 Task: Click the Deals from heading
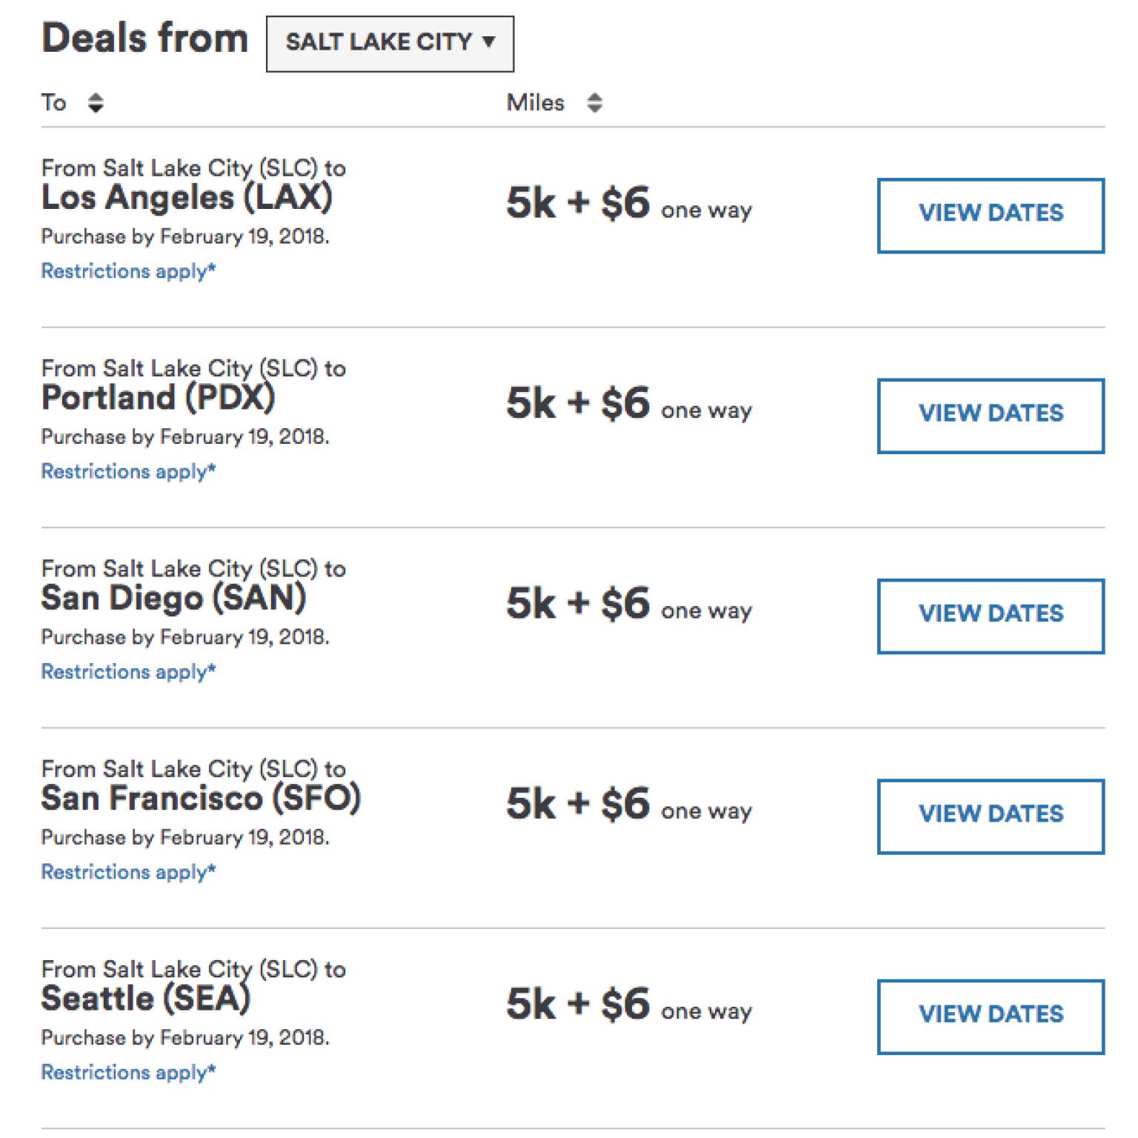(x=144, y=39)
